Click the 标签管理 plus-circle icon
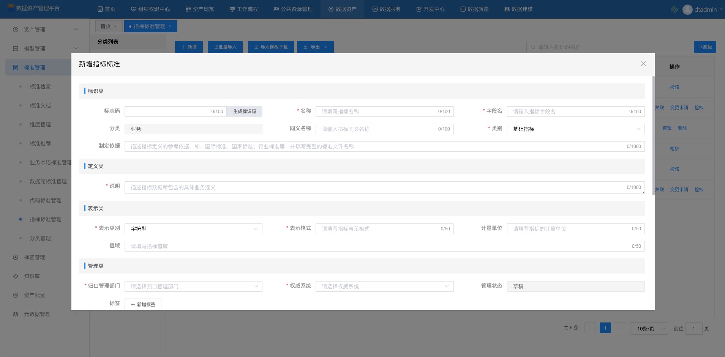The height and width of the screenshot is (357, 725). point(16,257)
